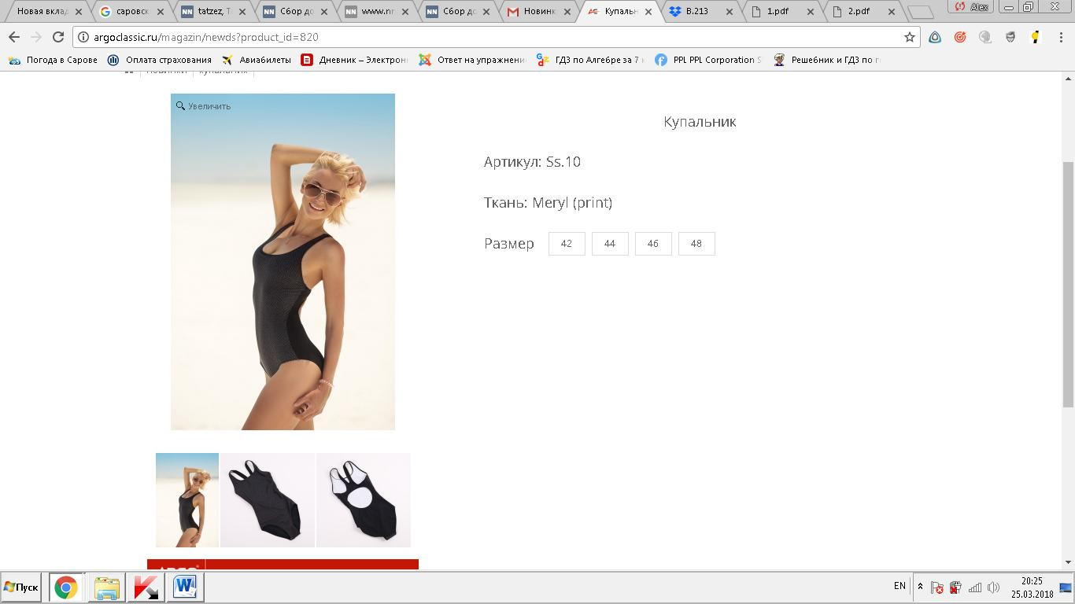Viewport: 1075px width, 604px height.
Task: Close the active Купальн tab
Action: 648,12
